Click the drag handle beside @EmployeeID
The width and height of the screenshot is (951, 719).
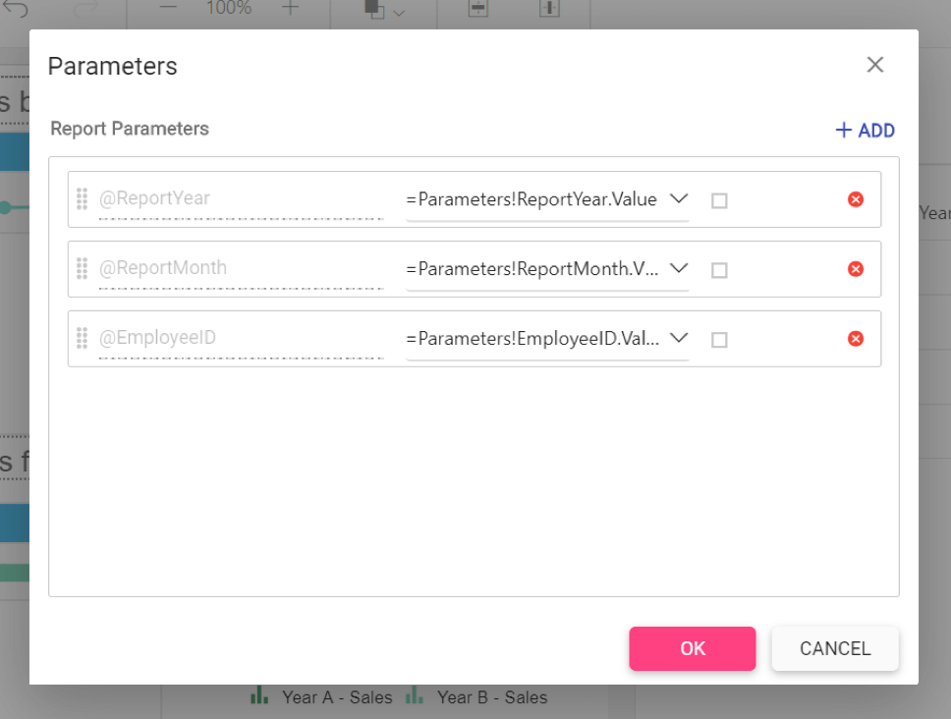(82, 338)
